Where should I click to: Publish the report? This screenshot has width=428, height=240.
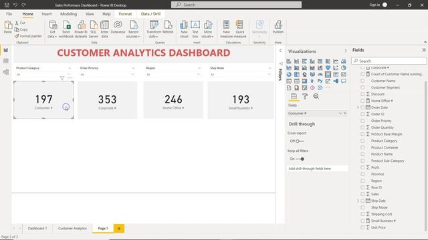pos(278,25)
